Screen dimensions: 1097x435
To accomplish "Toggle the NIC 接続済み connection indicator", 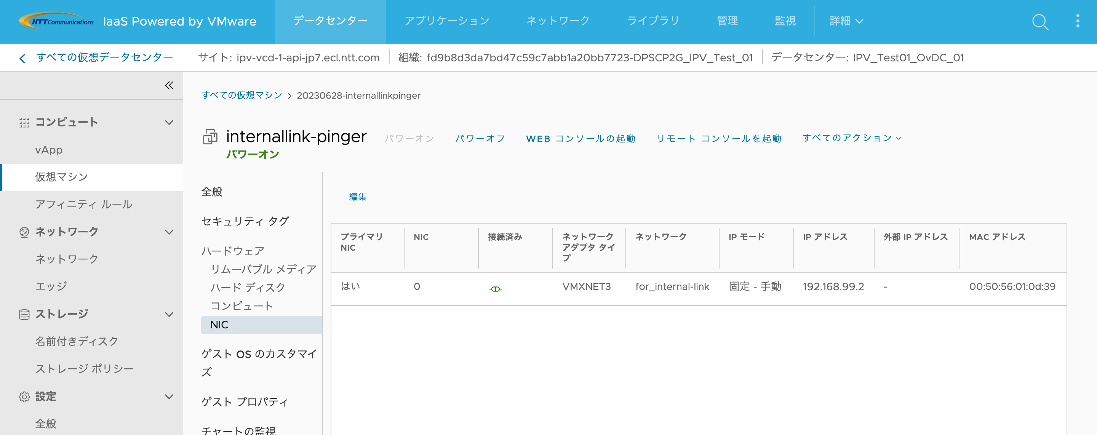I will (495, 289).
